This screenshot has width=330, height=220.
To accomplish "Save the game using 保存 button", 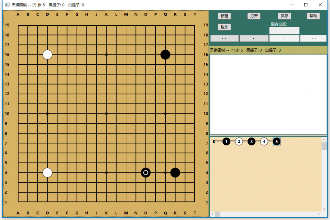I will 284,16.
